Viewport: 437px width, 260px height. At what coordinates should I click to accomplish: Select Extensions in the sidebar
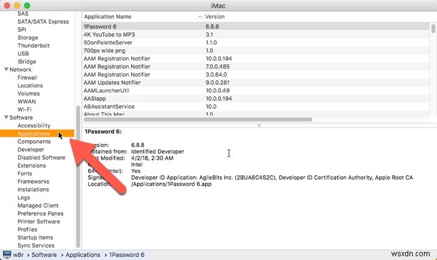(x=31, y=166)
